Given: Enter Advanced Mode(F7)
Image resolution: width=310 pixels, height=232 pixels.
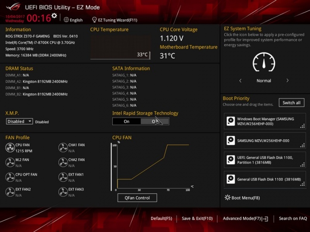Looking at the screenshot, I should tap(242, 218).
